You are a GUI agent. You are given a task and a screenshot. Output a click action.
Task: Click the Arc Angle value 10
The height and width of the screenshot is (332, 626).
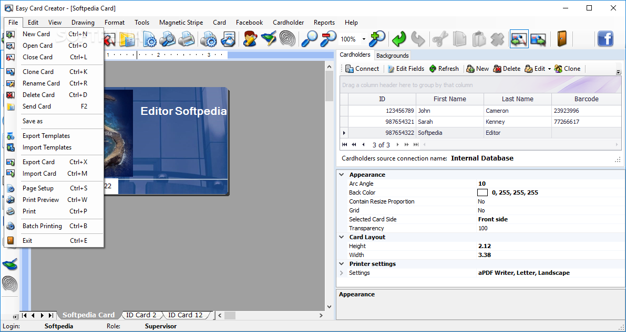point(482,184)
